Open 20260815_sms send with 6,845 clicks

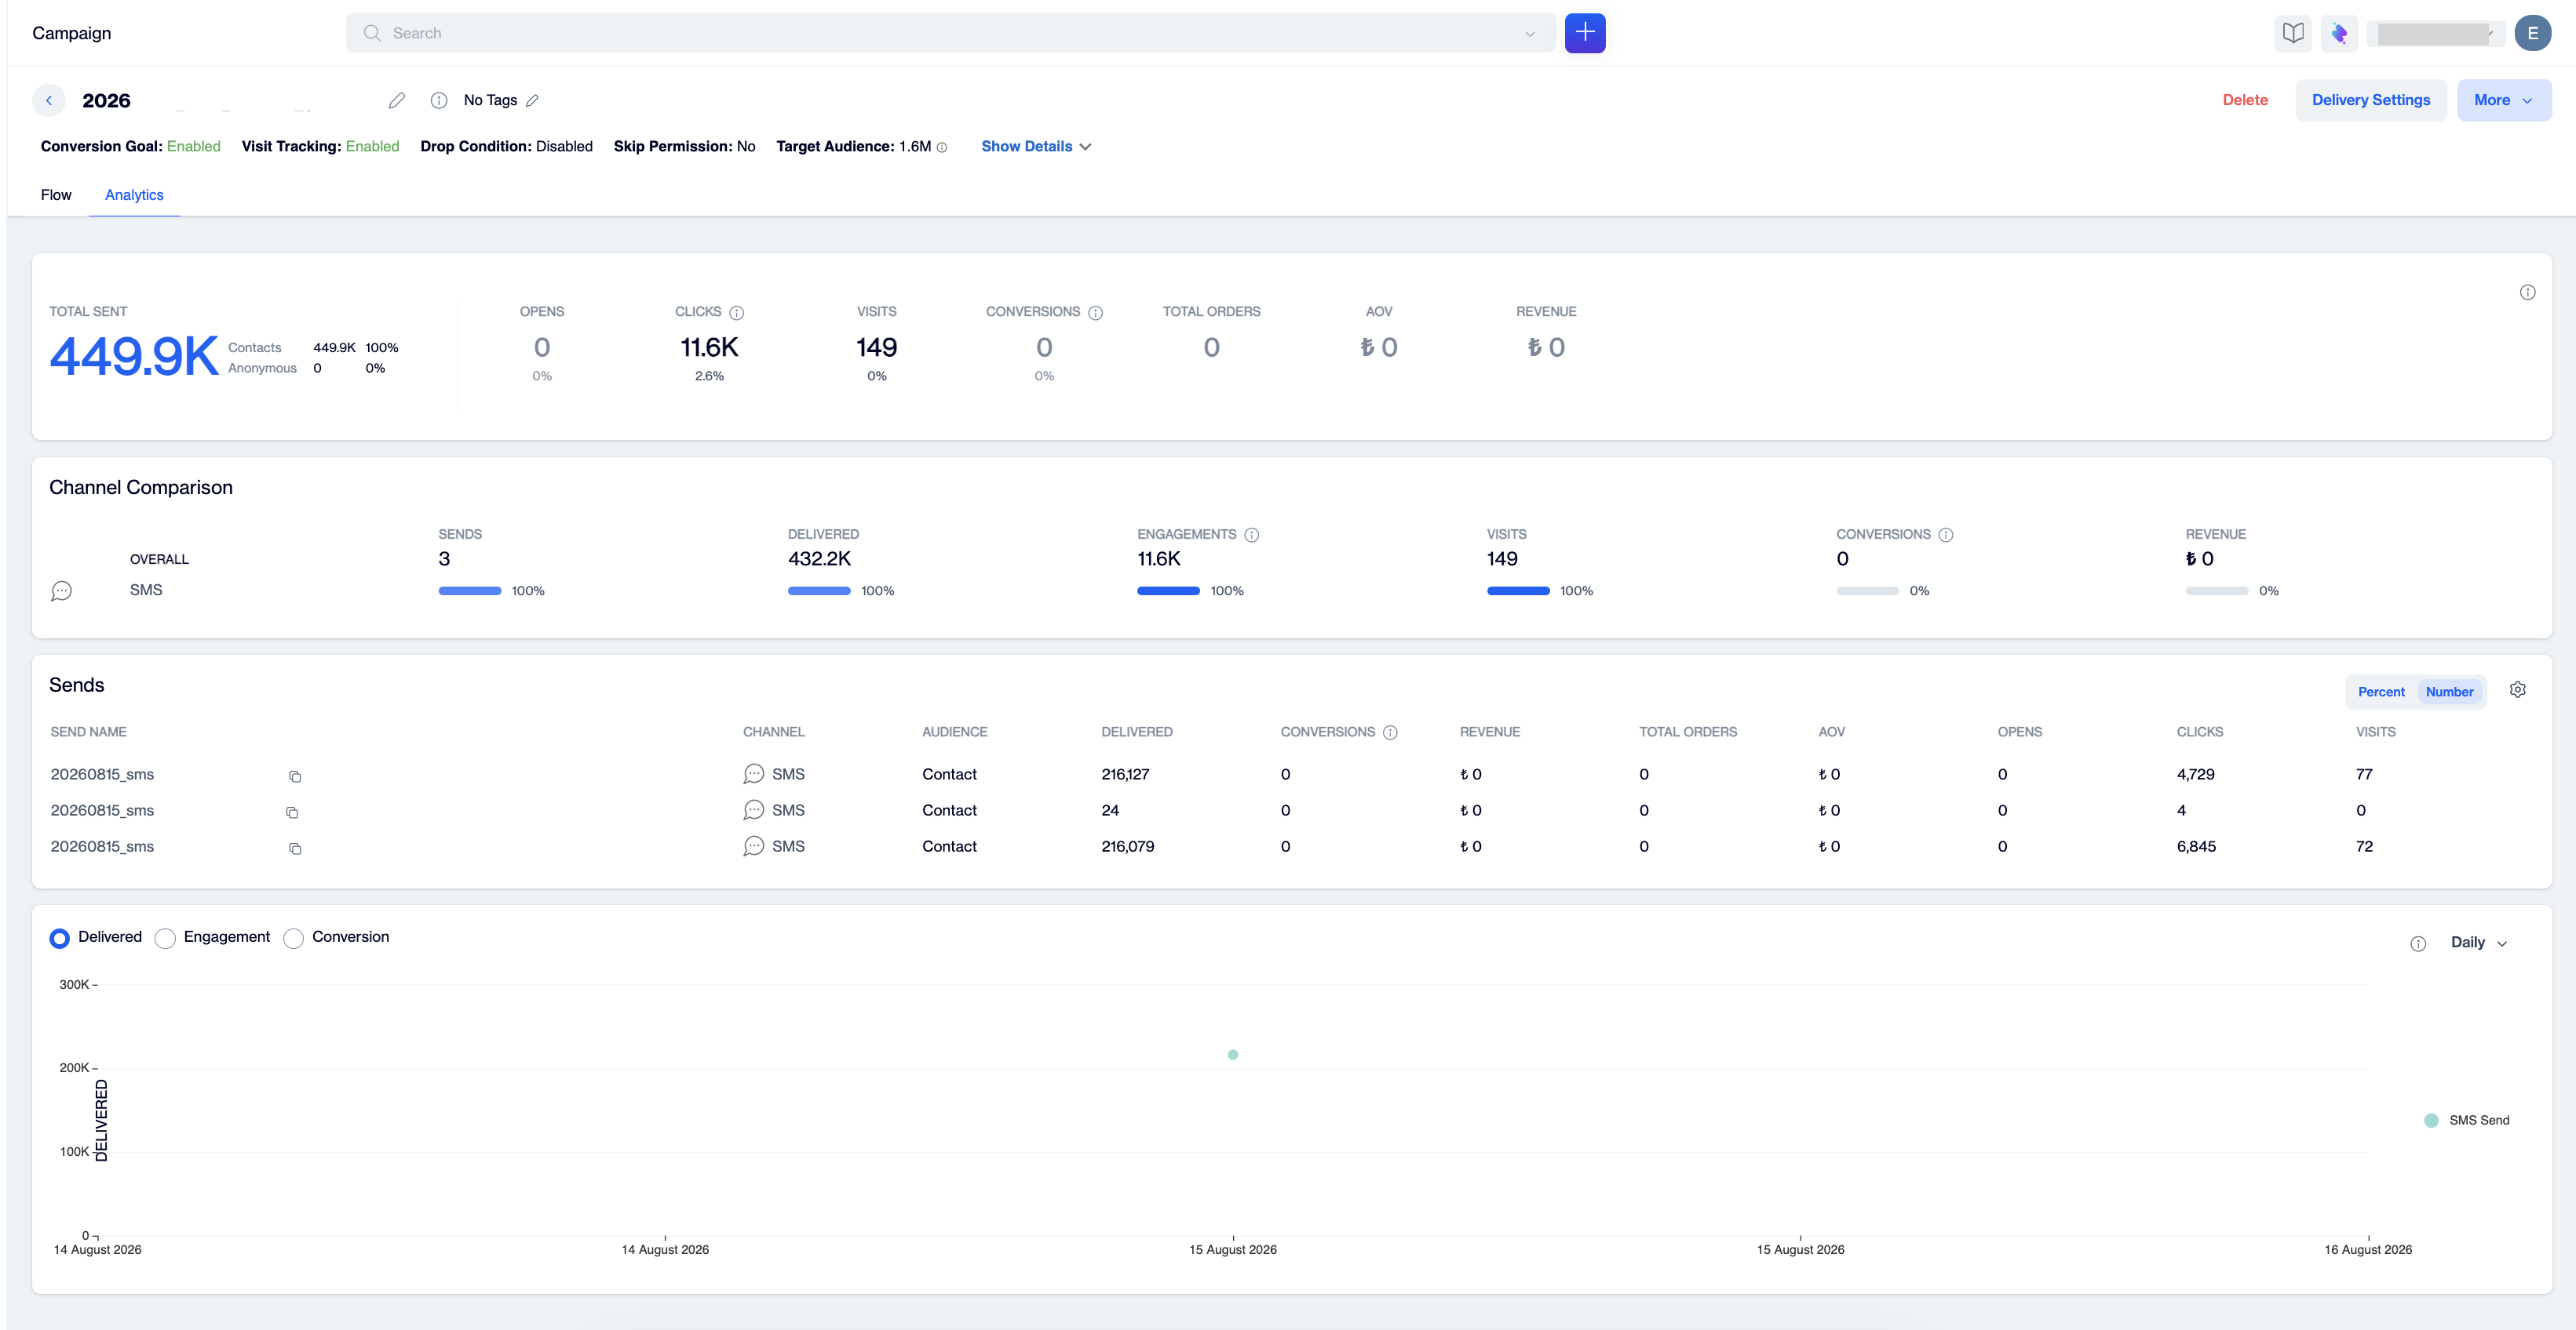pyautogui.click(x=102, y=846)
